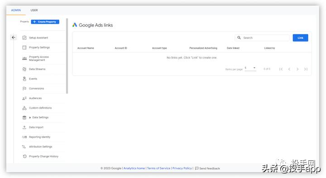Click the Personalized Advertising column header

click(203, 48)
